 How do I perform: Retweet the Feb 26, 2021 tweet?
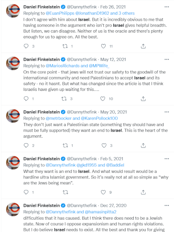pos(65,46)
